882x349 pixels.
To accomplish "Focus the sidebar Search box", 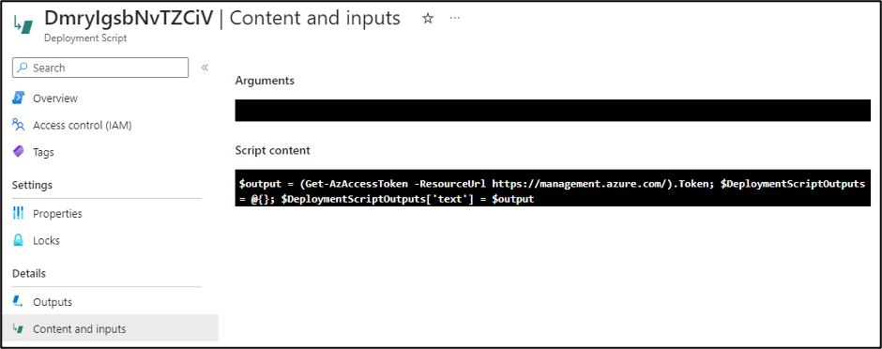I will click(x=100, y=68).
